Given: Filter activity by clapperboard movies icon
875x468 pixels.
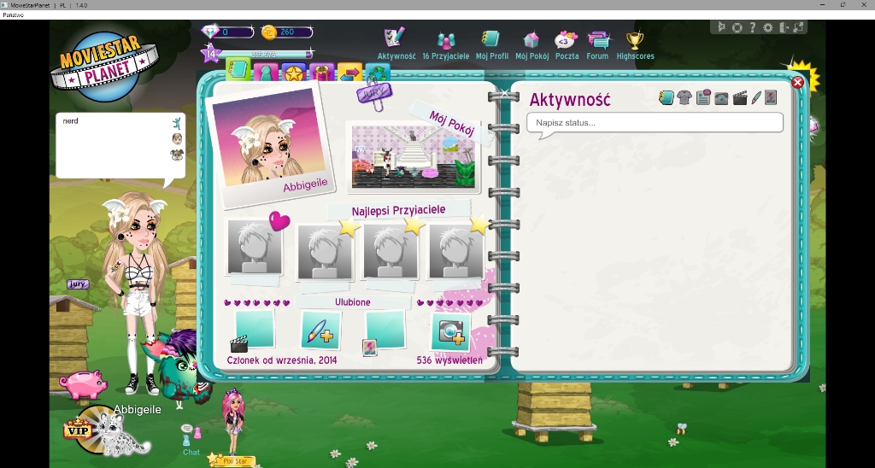Looking at the screenshot, I should (x=739, y=98).
